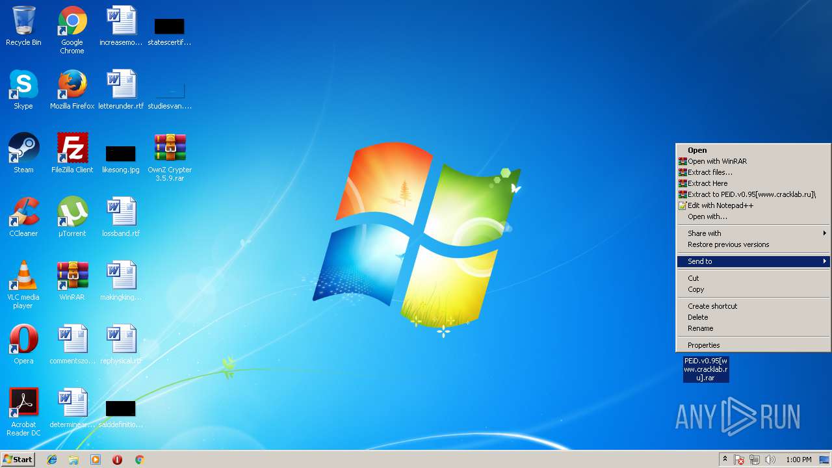Choose Restore previous versions
The height and width of the screenshot is (468, 832).
753,244
